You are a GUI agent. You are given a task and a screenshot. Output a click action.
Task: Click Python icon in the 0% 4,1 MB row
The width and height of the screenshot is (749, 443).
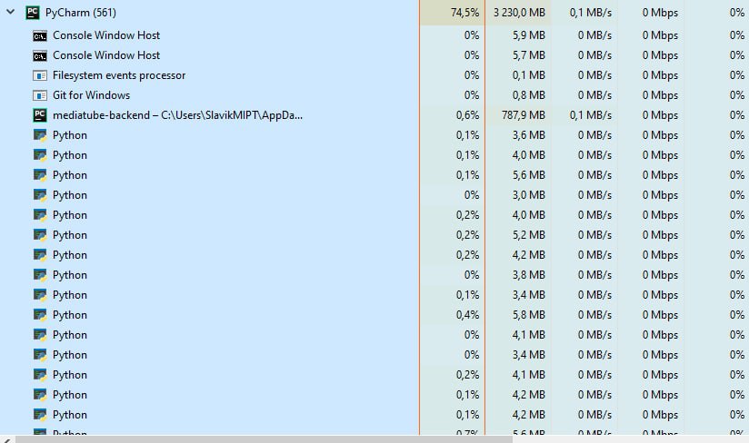[40, 335]
